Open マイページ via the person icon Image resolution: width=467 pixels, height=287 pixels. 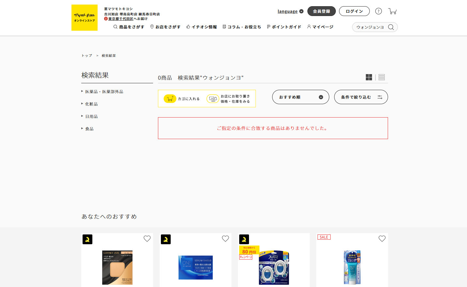[x=309, y=27]
